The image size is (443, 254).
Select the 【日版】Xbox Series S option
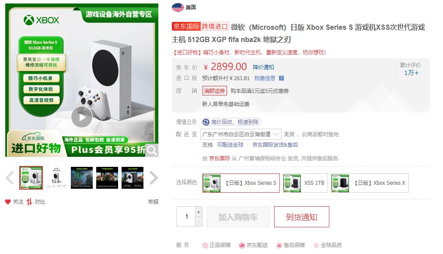click(x=241, y=183)
